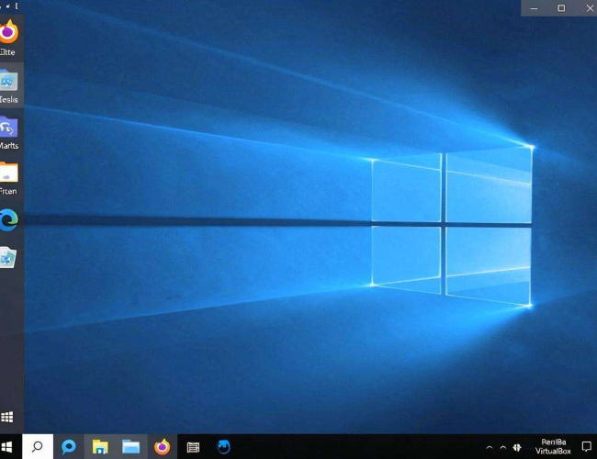Open File Explorer from the taskbar
Image resolution: width=597 pixels, height=459 pixels.
100,447
